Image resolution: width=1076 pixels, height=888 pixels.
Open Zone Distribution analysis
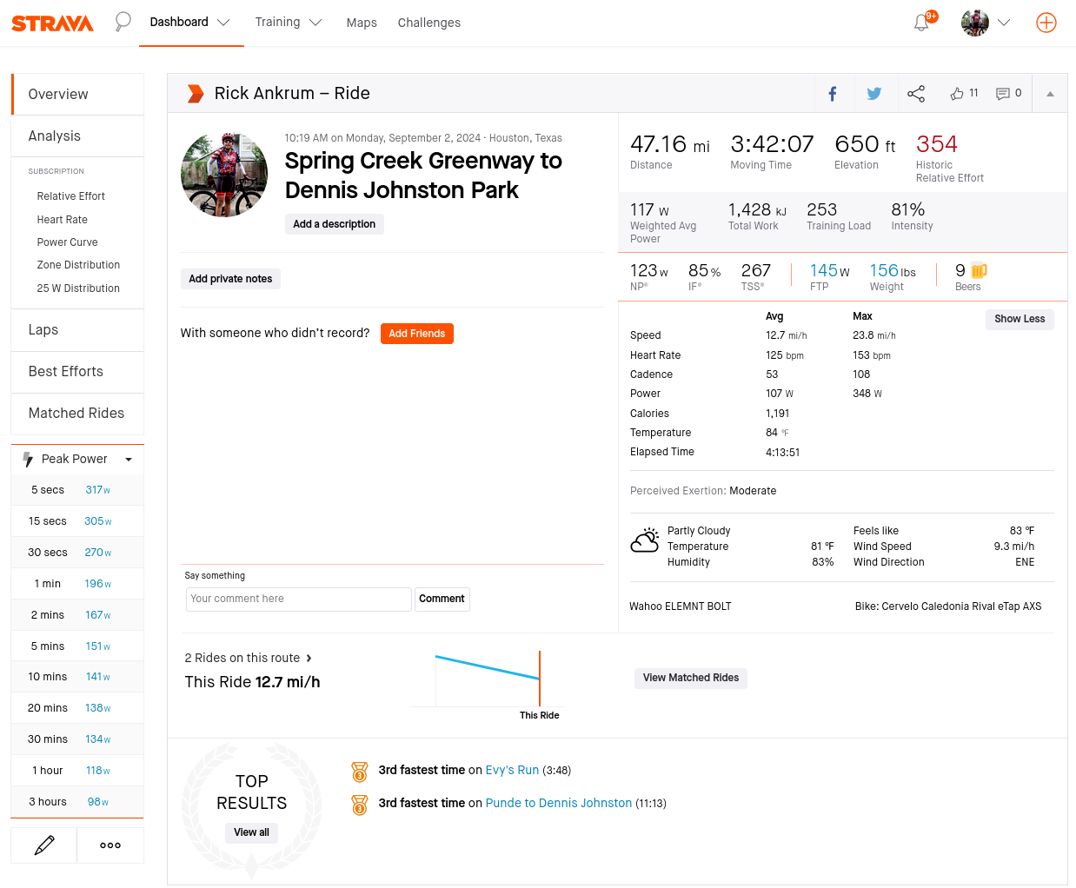click(78, 265)
